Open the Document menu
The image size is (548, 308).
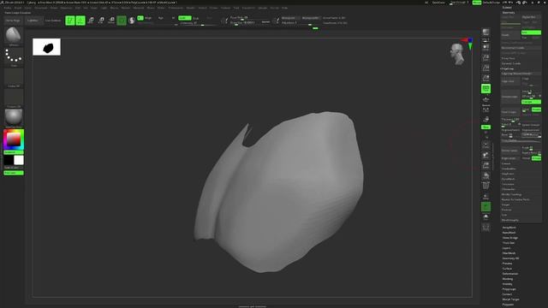tap(41, 8)
